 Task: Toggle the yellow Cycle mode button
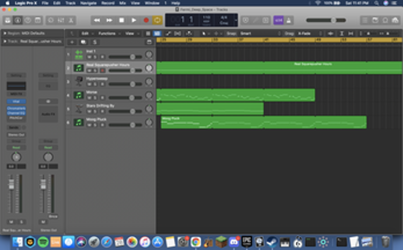[157, 20]
